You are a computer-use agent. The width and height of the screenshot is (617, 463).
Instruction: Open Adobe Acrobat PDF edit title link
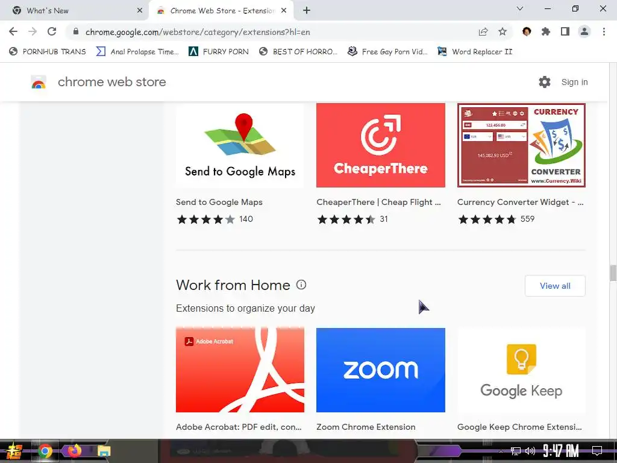pos(239,427)
